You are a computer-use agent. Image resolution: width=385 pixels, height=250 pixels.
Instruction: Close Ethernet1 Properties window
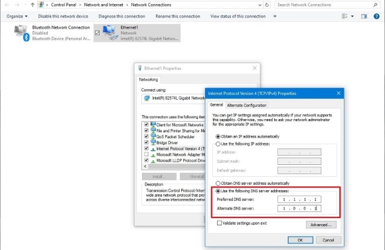[x=255, y=68]
